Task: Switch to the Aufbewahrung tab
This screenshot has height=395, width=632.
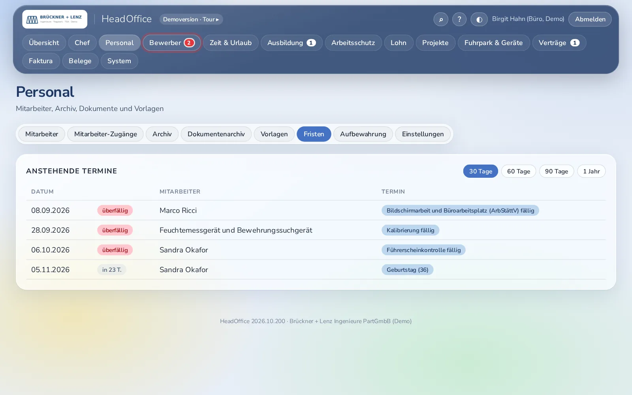Action: pyautogui.click(x=363, y=134)
